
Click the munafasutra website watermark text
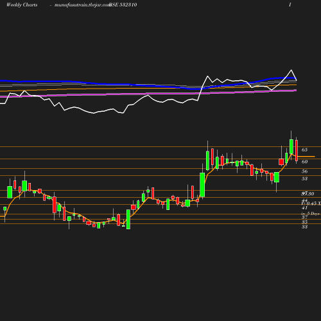82,5
